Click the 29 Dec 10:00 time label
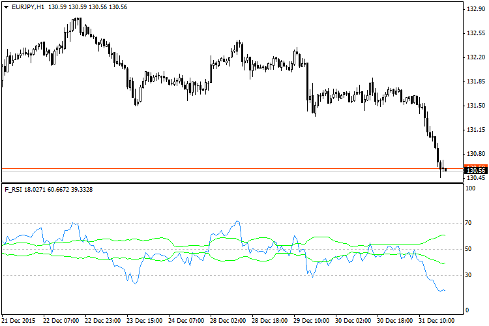The image size is (489, 326). [312, 321]
